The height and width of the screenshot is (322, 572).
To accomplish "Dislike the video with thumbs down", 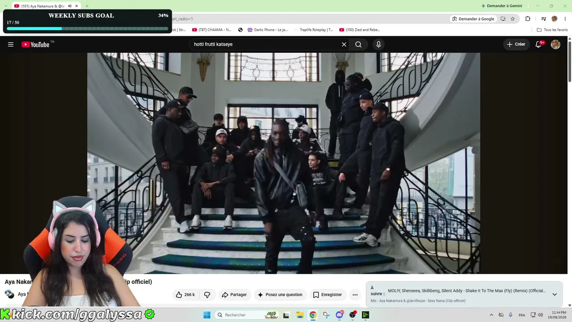I will 207,295.
